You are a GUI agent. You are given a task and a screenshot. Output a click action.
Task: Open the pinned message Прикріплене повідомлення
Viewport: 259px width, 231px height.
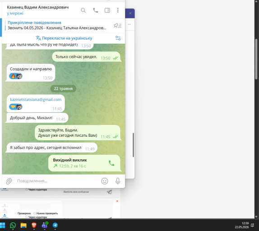[57, 25]
